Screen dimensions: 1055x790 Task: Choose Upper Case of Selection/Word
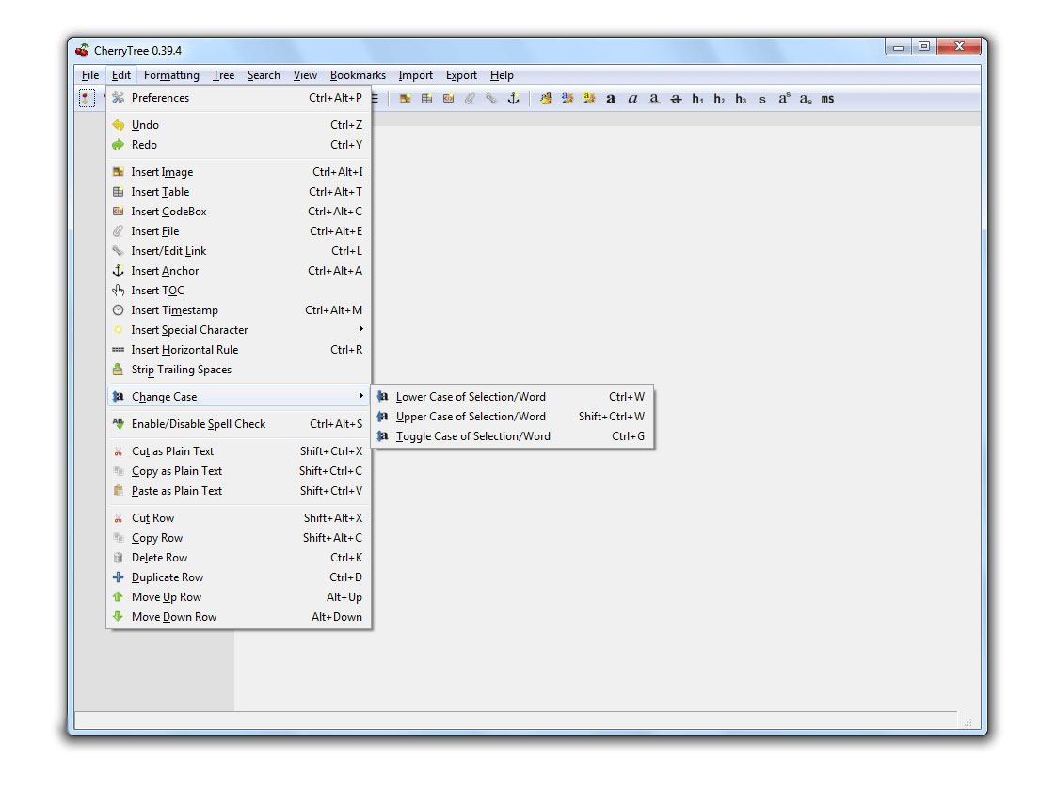point(513,417)
